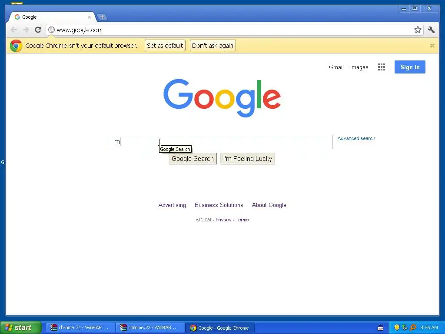Bookmark this page with the star icon
Screen dimensions: 445x334
click(x=418, y=30)
